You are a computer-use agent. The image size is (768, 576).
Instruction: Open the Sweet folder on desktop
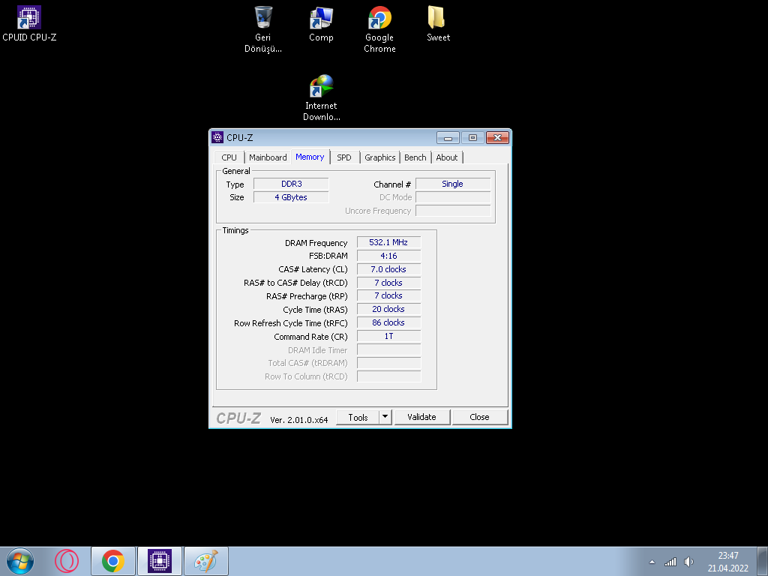pos(438,25)
